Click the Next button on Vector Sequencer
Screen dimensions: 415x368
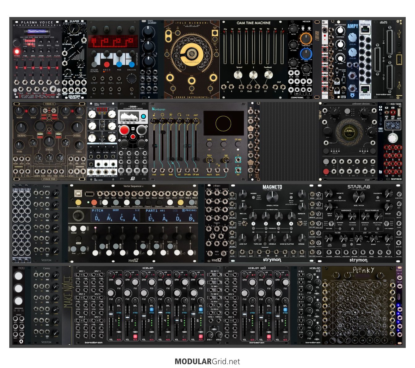tap(83, 249)
